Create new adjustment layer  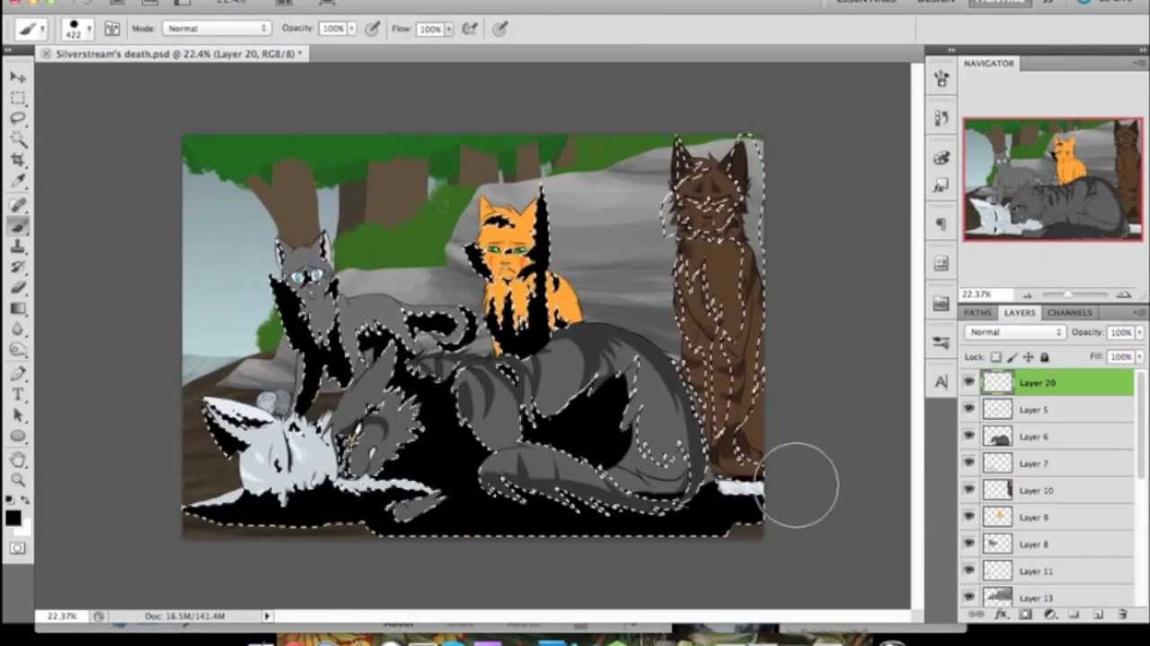1049,615
